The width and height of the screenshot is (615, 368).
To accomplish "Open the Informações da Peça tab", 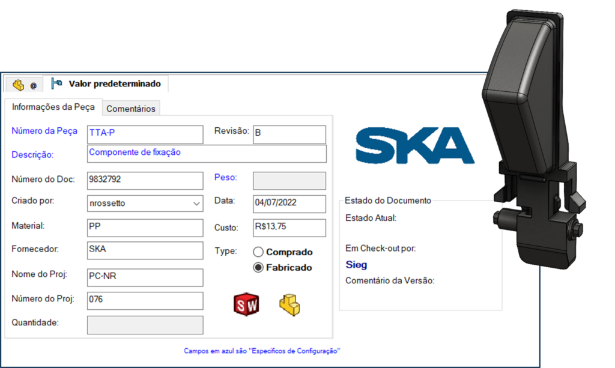I will [x=52, y=107].
